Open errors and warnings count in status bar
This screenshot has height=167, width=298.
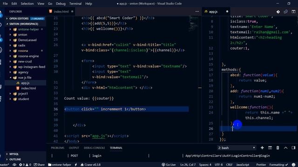tap(25, 165)
